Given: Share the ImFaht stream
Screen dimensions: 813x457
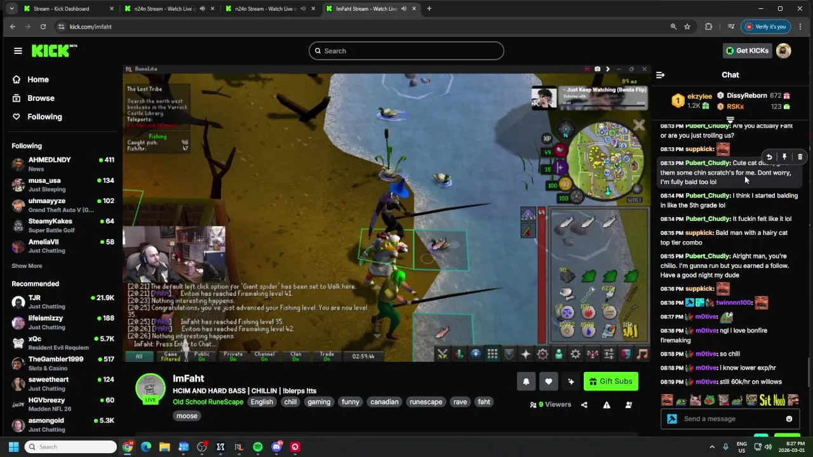Looking at the screenshot, I should (584, 405).
